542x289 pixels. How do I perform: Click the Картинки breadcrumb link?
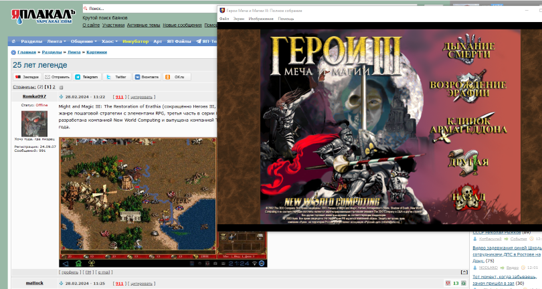(x=97, y=52)
